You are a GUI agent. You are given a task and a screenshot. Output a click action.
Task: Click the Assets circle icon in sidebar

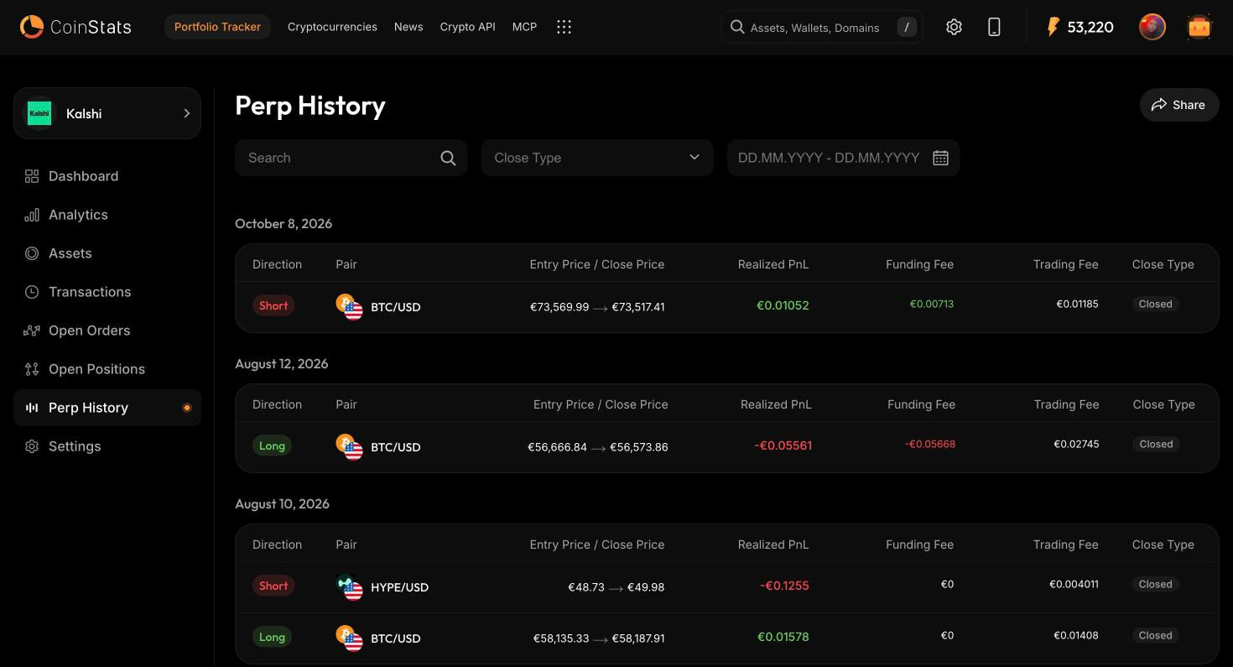click(32, 253)
